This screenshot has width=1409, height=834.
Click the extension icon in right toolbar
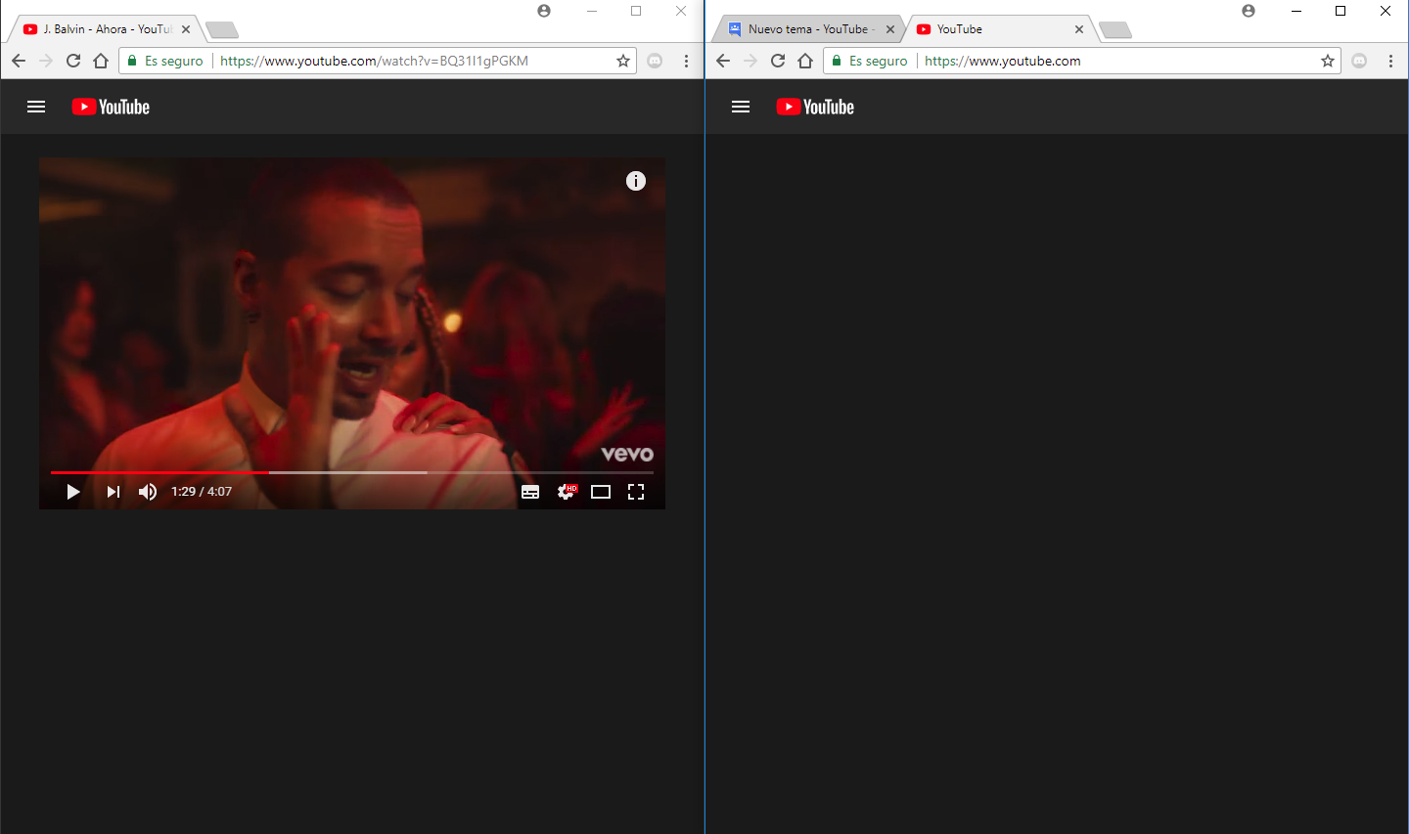[1360, 61]
